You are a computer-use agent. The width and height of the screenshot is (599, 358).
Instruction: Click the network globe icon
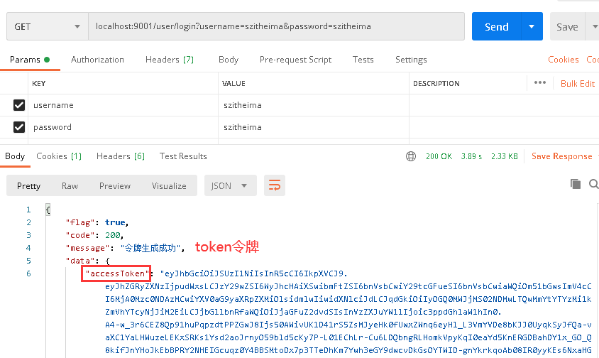pyautogui.click(x=411, y=156)
